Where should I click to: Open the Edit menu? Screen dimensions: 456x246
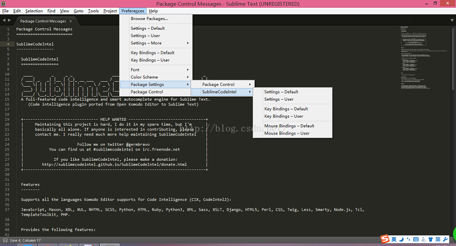[x=17, y=11]
